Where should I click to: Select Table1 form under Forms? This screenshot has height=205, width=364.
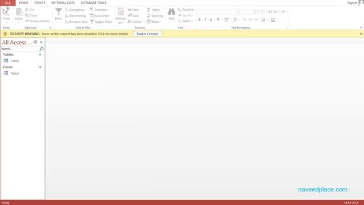(15, 73)
